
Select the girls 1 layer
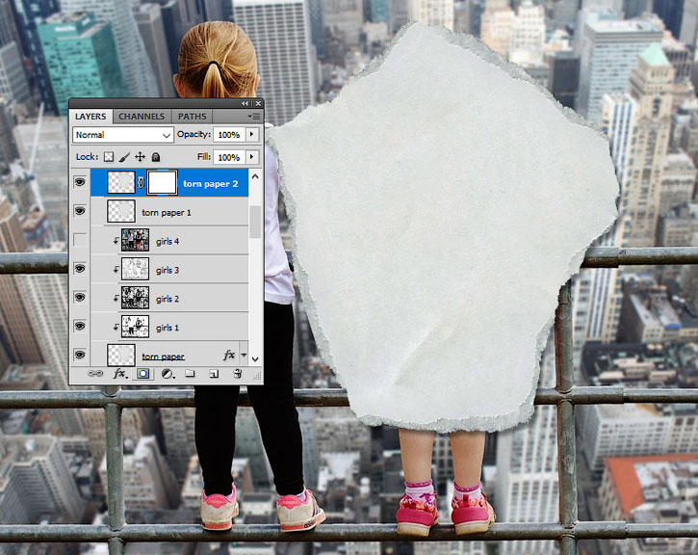[x=169, y=327]
